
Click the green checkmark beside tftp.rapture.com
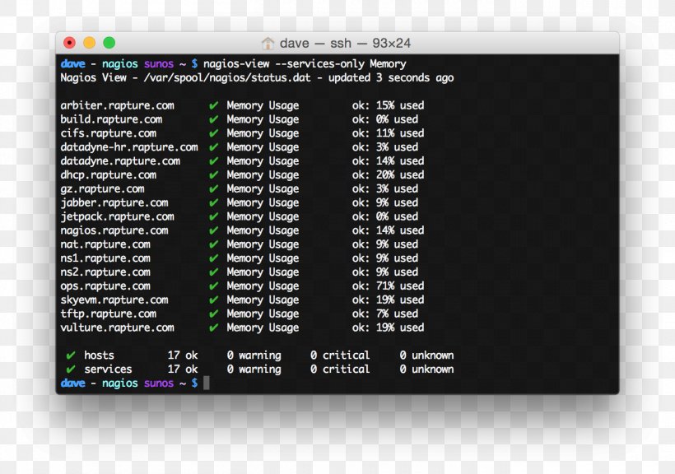[x=213, y=314]
